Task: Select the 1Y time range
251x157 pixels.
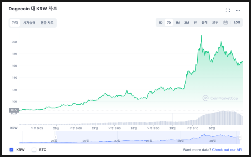Action: [x=195, y=23]
